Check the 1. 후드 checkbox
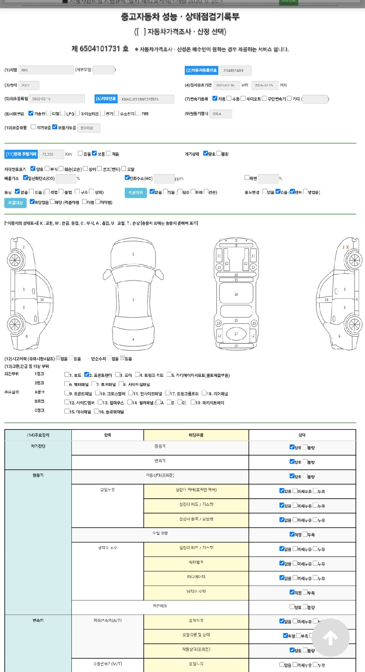This screenshot has width=365, height=672. click(67, 375)
